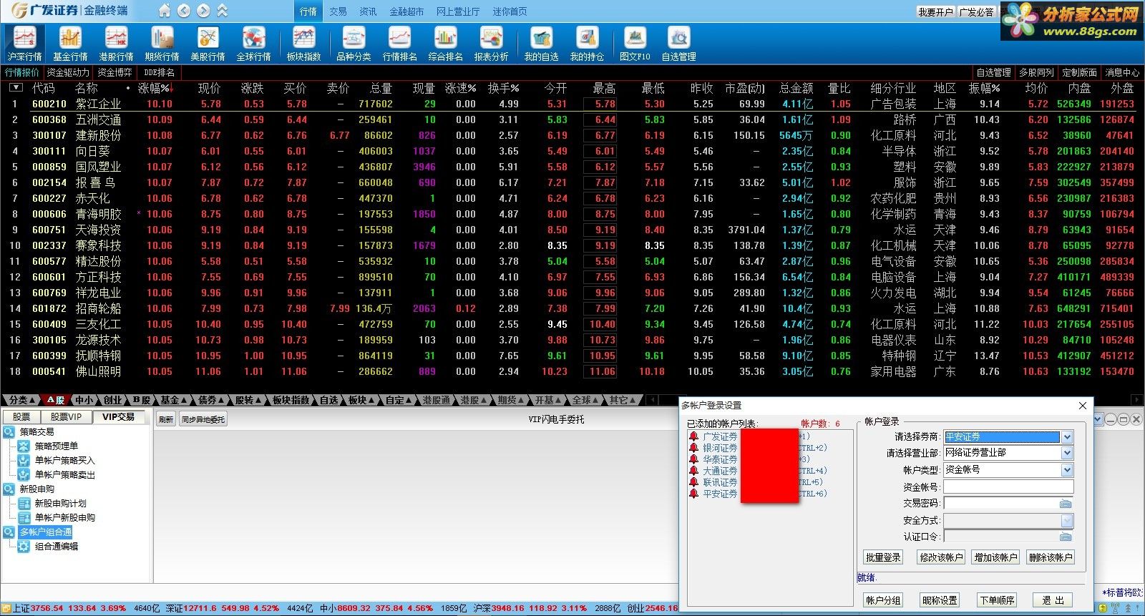
Task: Click 修改该帐户 button
Action: 941,557
